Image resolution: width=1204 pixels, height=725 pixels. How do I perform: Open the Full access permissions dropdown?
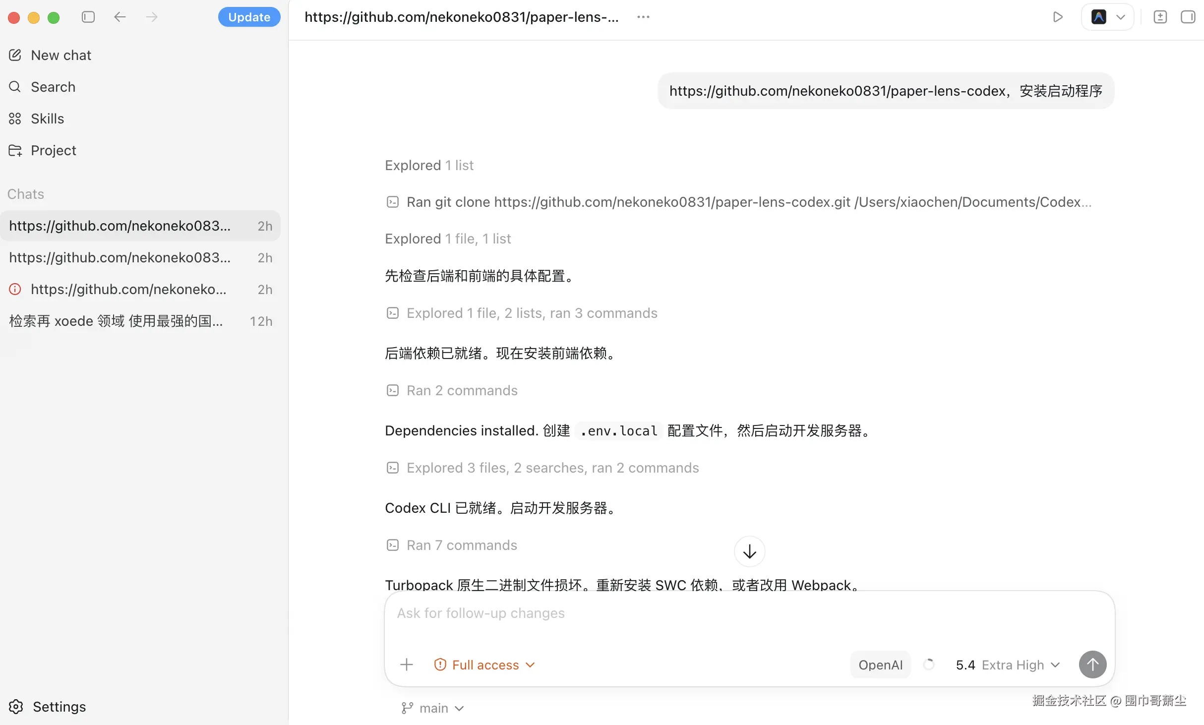[484, 665]
